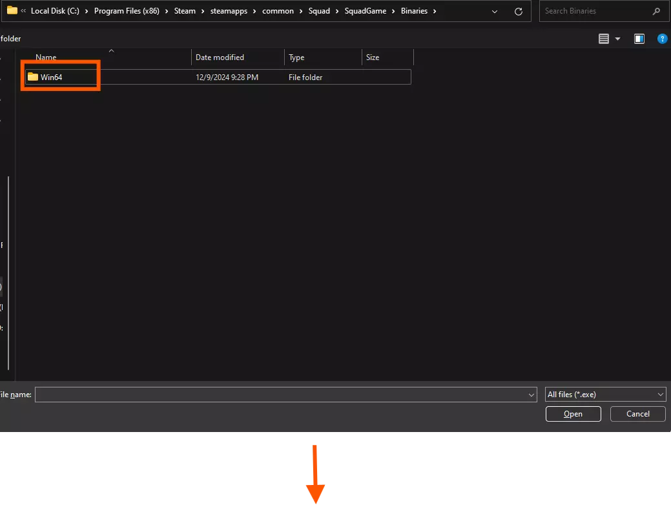Click the search magnifier icon
Viewport: 671px width, 505px height.
pyautogui.click(x=656, y=12)
